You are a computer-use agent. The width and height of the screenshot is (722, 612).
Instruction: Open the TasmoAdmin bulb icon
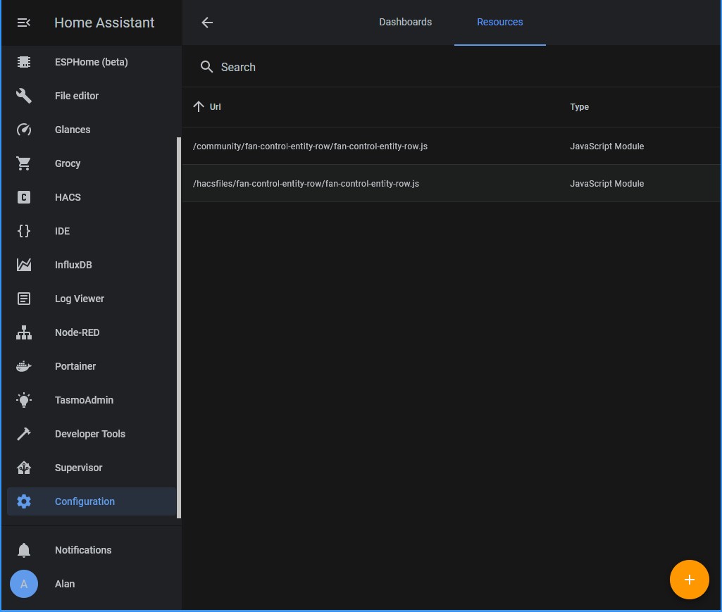click(x=23, y=400)
